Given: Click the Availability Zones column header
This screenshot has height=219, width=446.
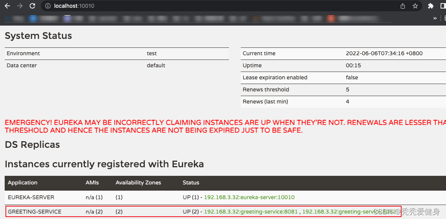Looking at the screenshot, I should point(138,183).
